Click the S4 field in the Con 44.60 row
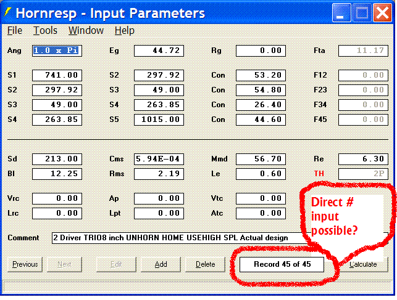 coord(57,120)
